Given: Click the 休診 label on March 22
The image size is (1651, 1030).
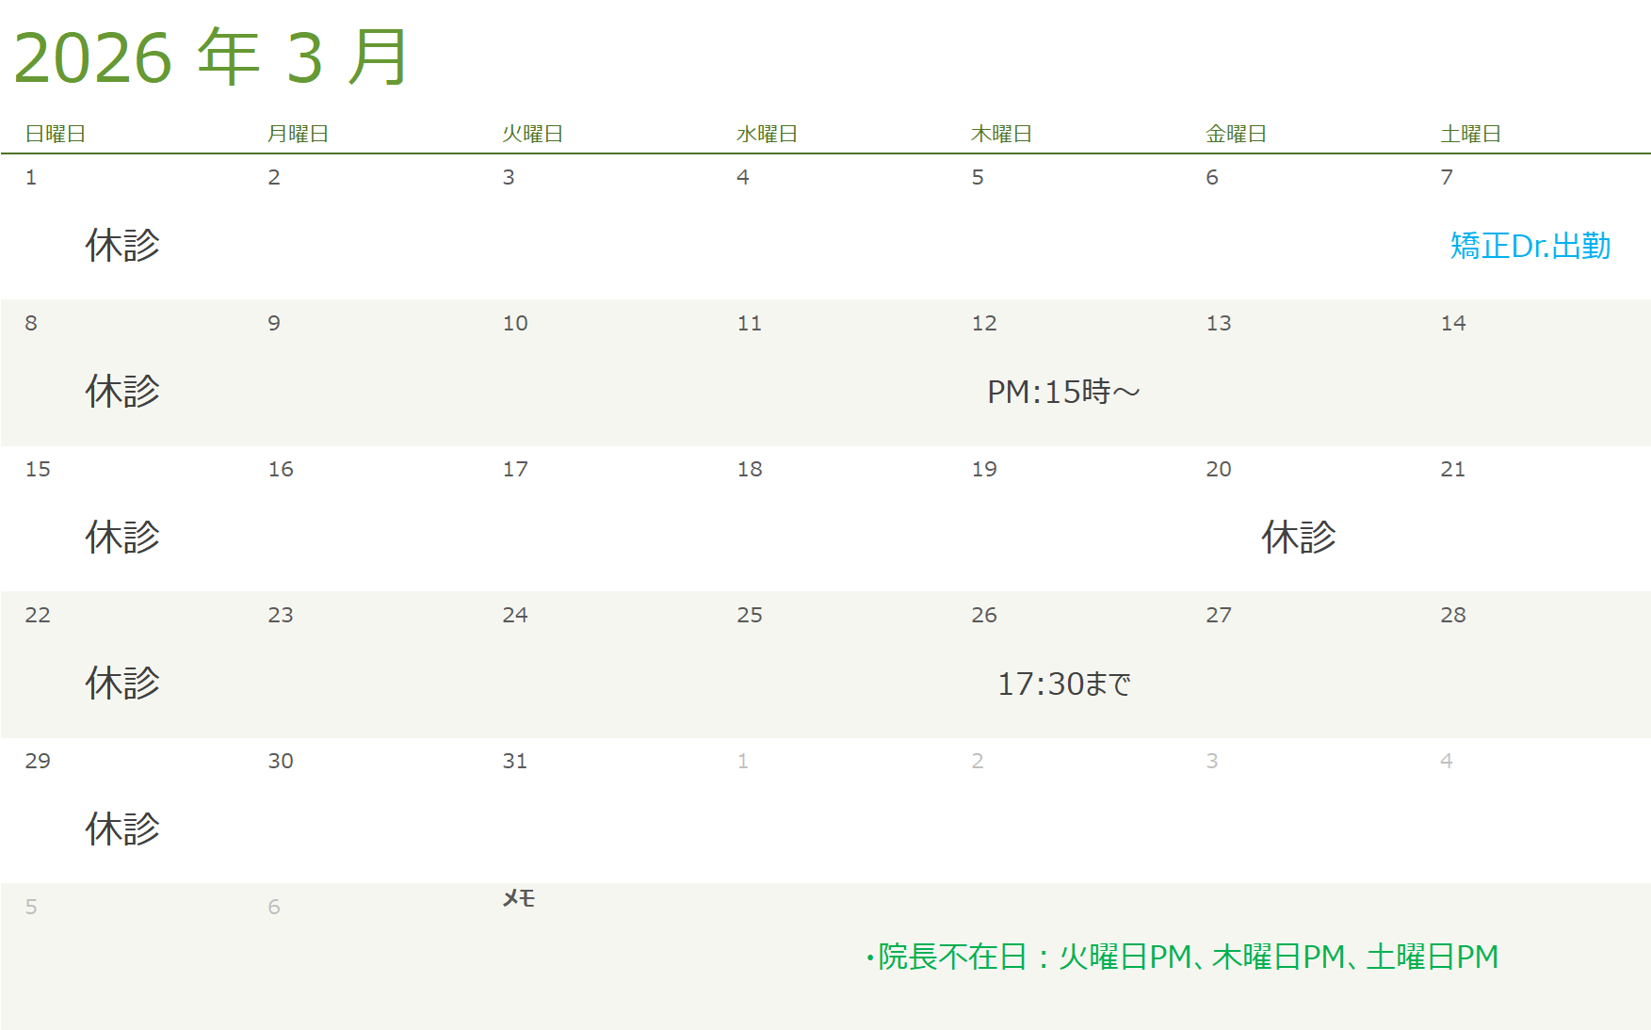Looking at the screenshot, I should 122,684.
